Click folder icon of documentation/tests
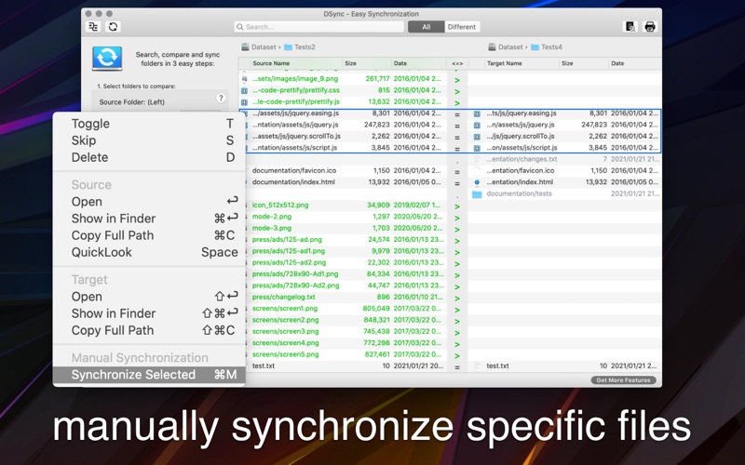The height and width of the screenshot is (465, 745). coord(477,194)
